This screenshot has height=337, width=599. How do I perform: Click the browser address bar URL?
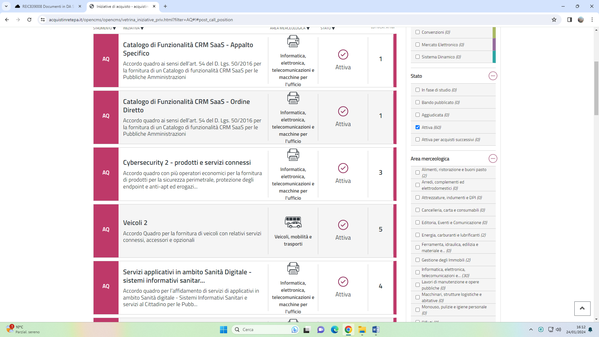141,20
